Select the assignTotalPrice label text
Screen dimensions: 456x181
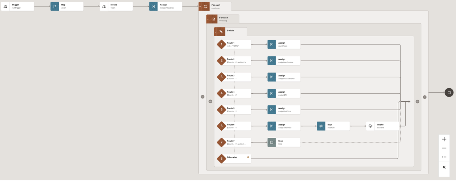(x=285, y=128)
